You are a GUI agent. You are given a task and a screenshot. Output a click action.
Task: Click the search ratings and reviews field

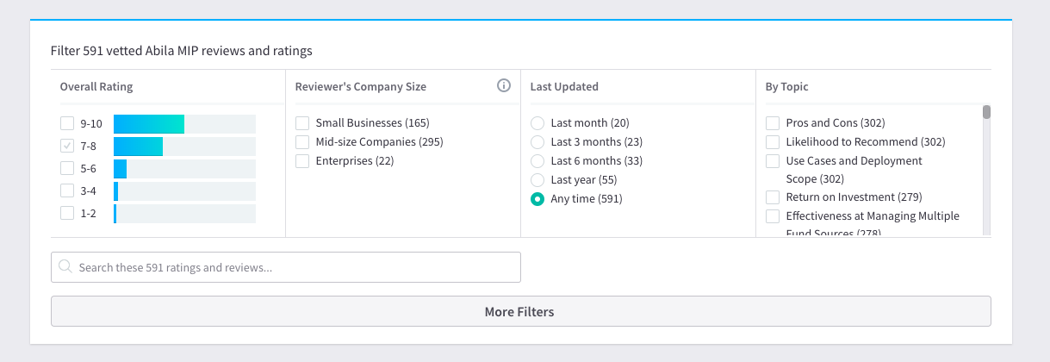(286, 267)
